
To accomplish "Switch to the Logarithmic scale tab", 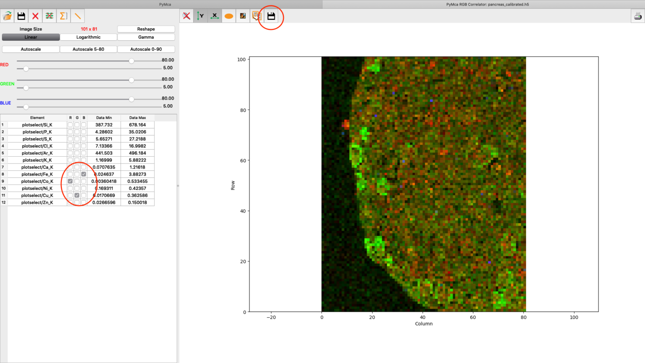I will click(x=88, y=37).
